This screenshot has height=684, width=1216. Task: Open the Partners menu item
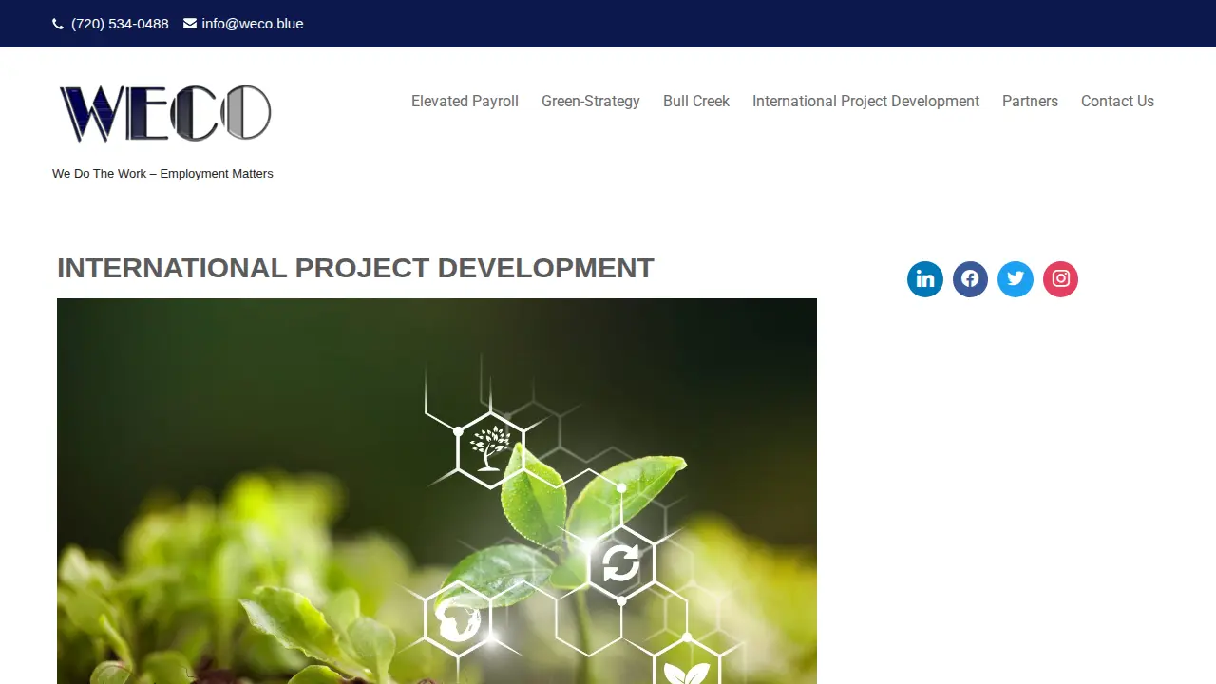(1030, 101)
